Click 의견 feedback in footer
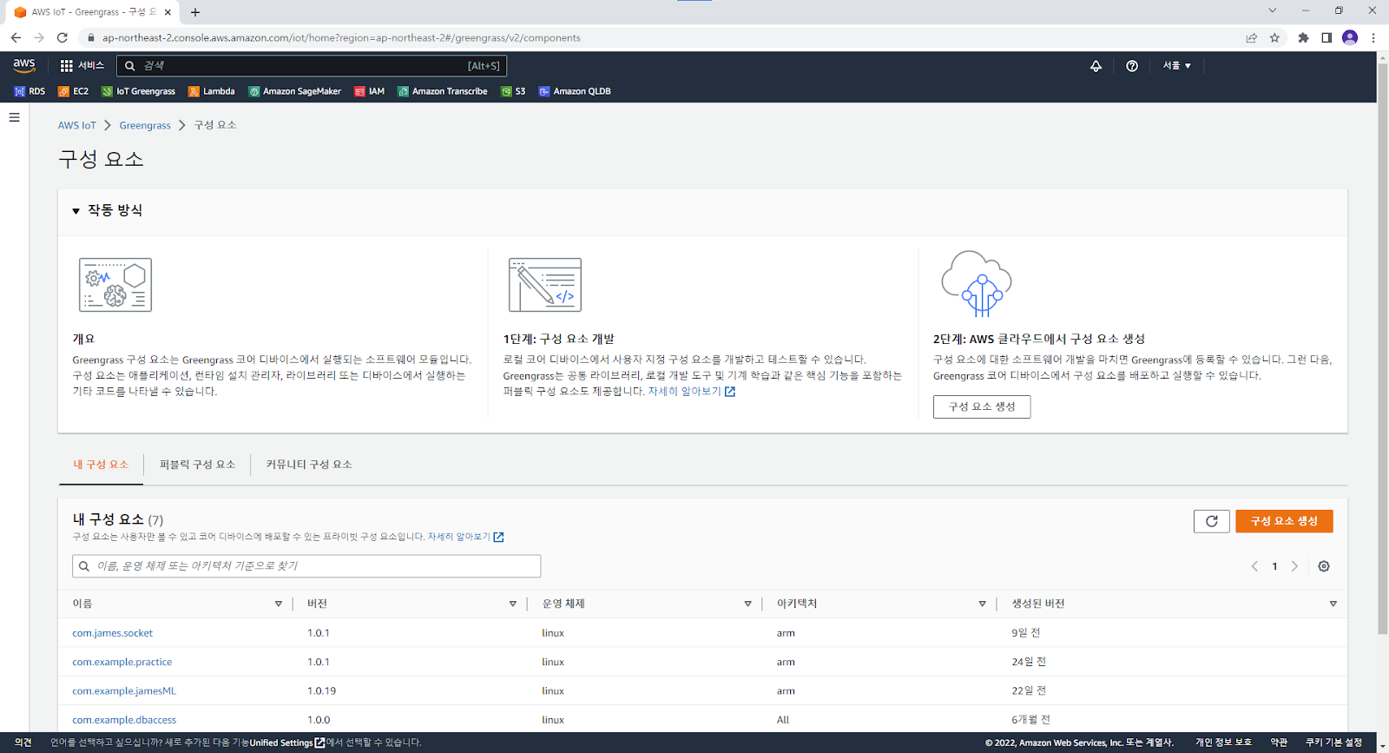 (23, 743)
